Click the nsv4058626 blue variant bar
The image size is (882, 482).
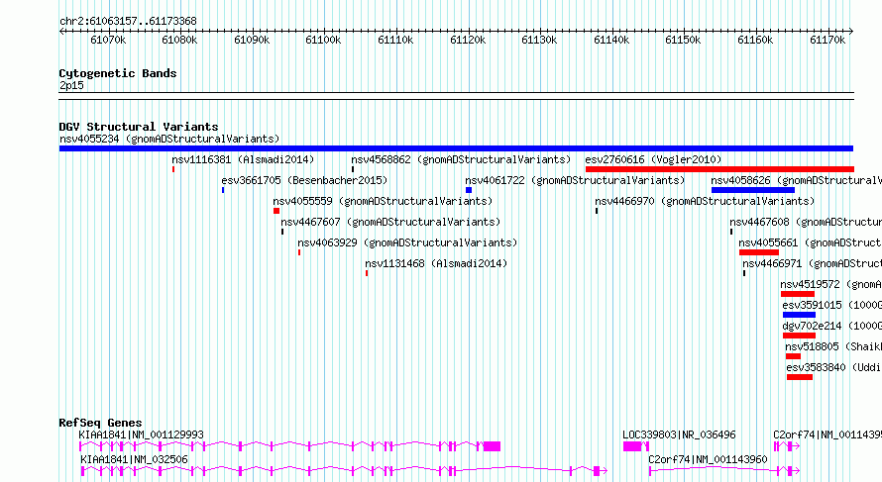(753, 190)
